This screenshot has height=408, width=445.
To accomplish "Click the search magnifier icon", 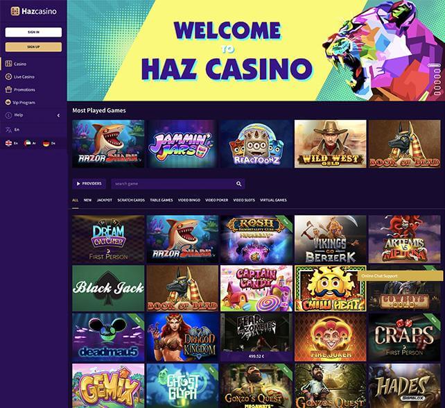I will pyautogui.click(x=239, y=184).
